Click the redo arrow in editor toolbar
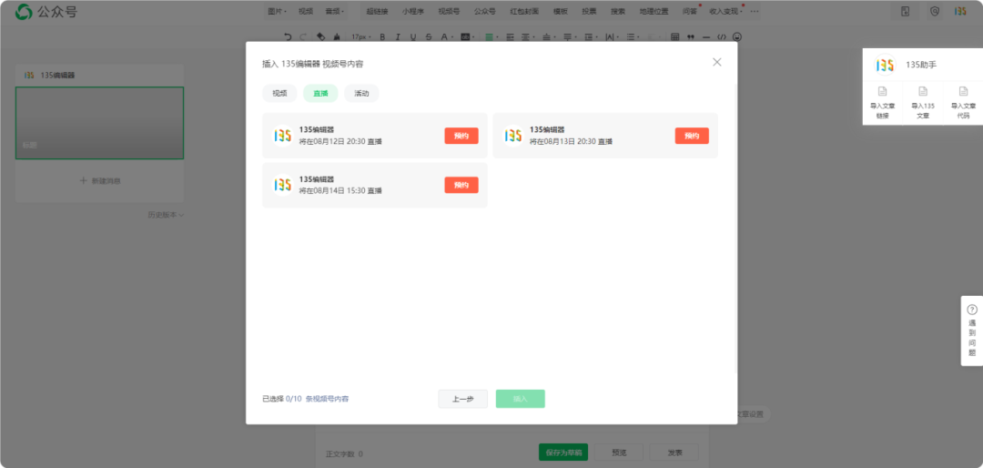983x468 pixels. 303,36
